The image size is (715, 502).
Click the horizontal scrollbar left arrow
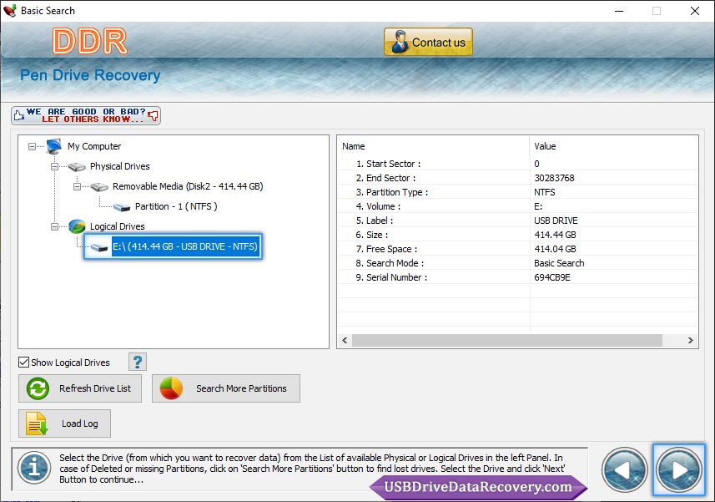pyautogui.click(x=345, y=341)
